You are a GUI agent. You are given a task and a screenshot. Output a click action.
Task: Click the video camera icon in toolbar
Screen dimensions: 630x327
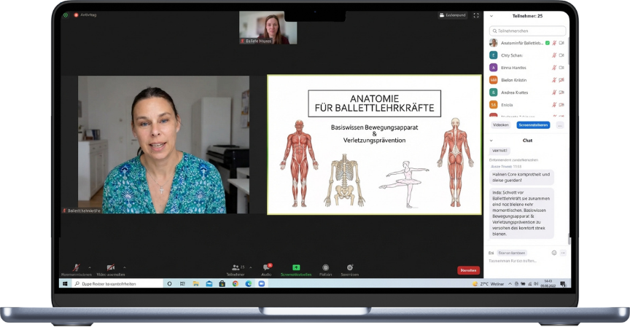pos(111,267)
